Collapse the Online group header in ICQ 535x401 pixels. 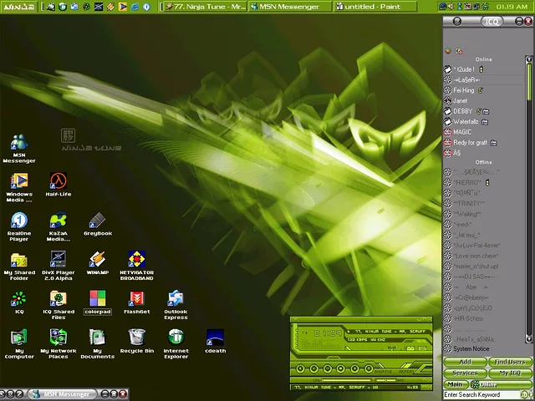(484, 59)
